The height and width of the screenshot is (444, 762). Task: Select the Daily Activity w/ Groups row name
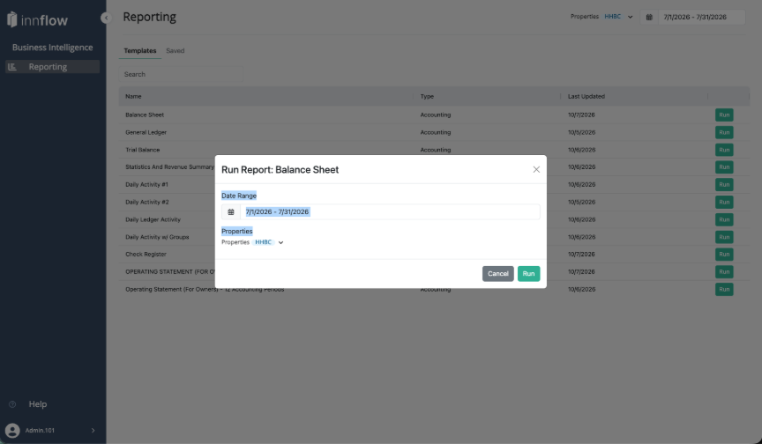157,237
